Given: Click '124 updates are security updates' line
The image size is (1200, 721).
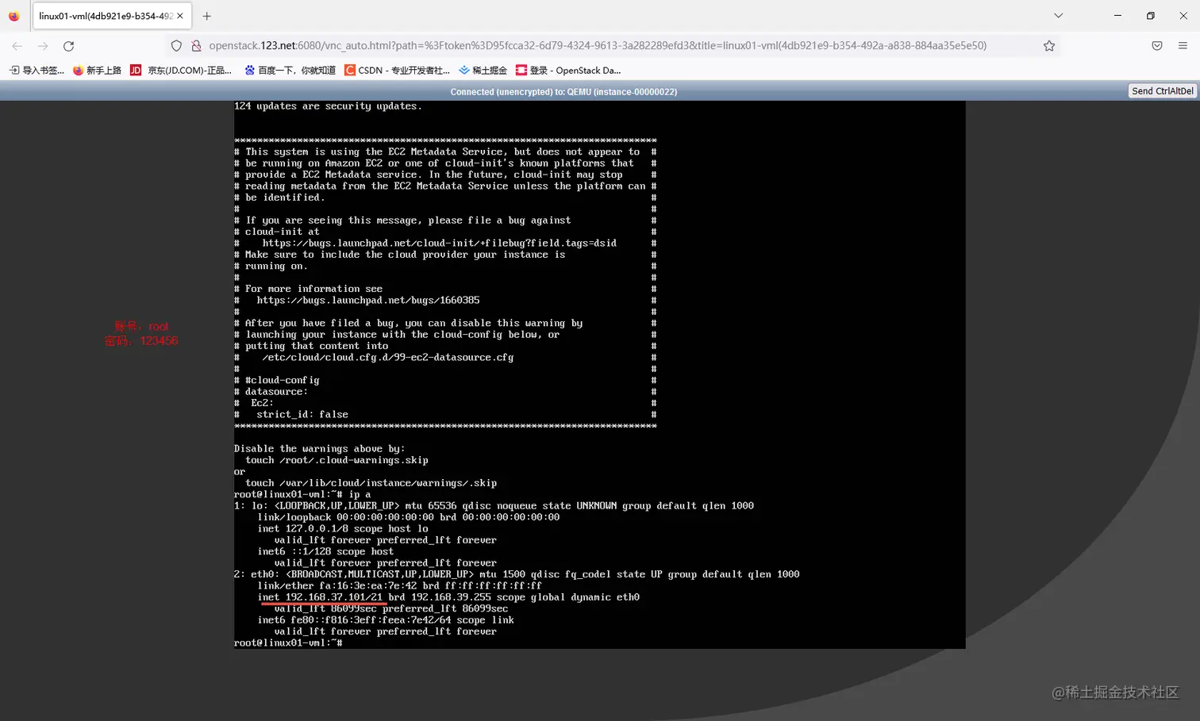Looking at the screenshot, I should (x=328, y=106).
